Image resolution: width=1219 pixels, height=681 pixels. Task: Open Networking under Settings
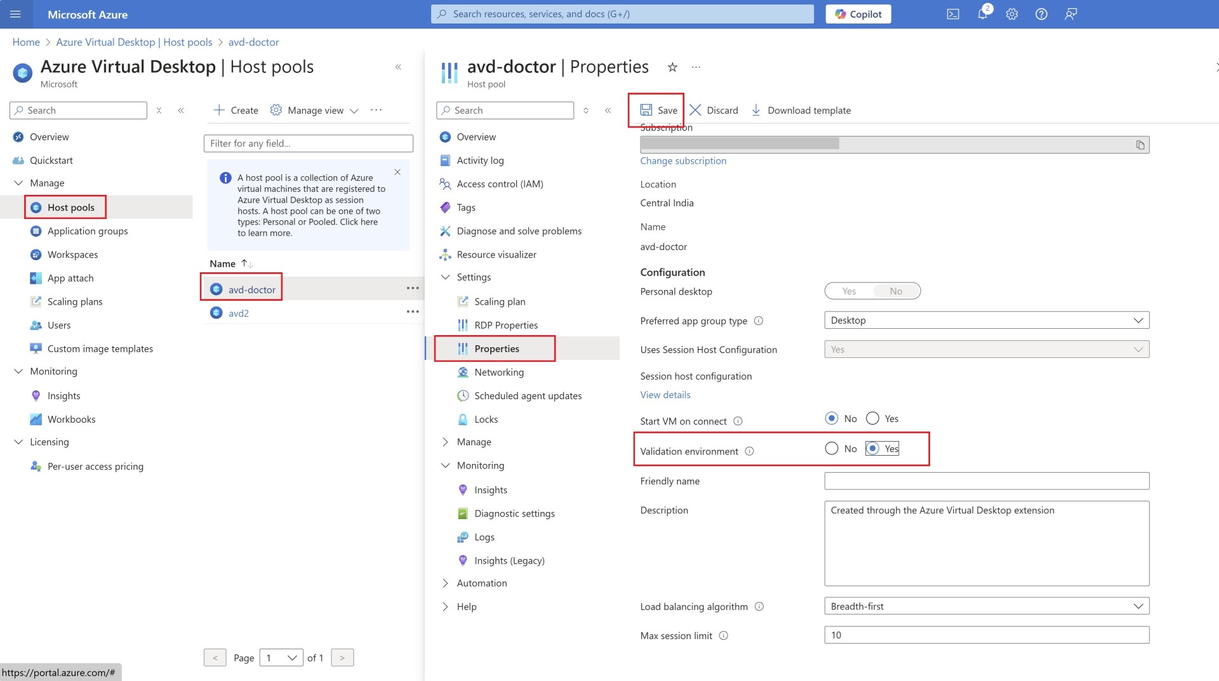click(499, 372)
